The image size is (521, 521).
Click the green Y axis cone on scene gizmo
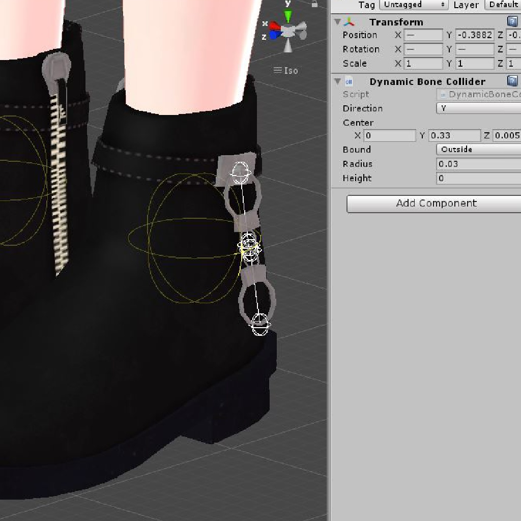point(288,16)
